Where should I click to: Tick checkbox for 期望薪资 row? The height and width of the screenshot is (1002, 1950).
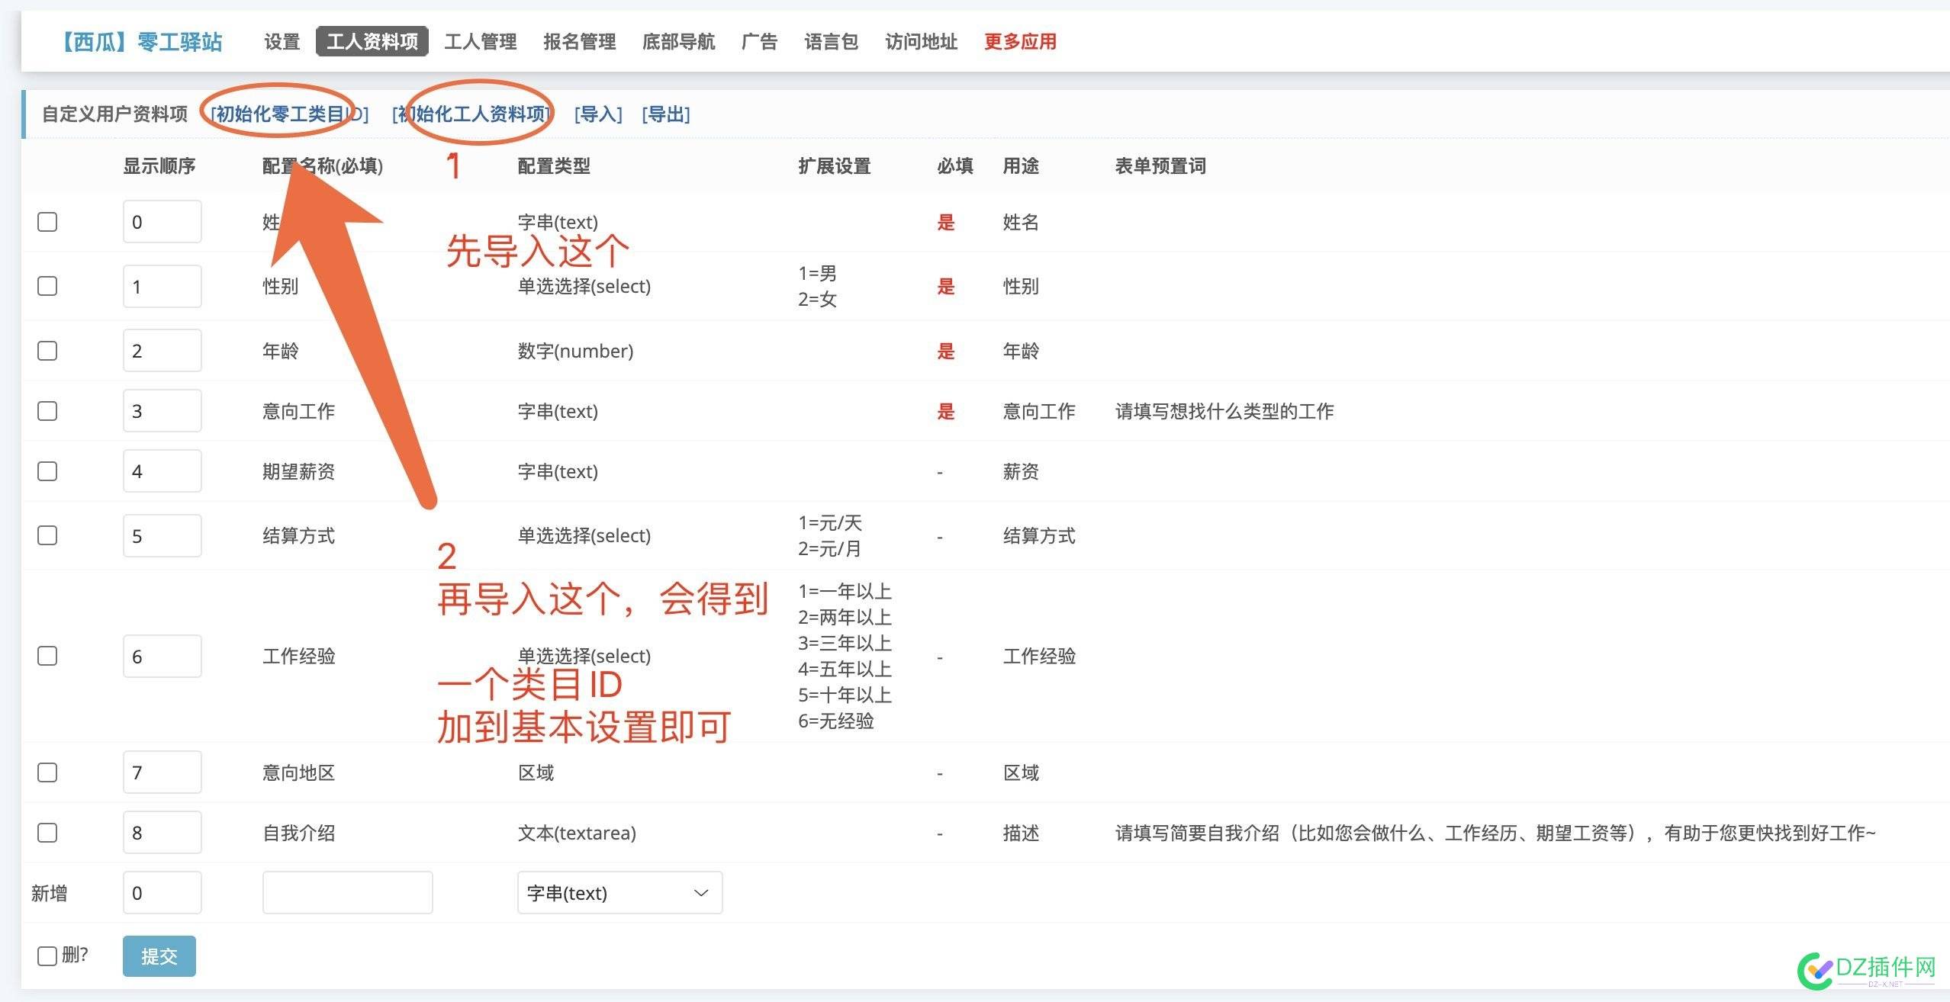[x=47, y=471]
